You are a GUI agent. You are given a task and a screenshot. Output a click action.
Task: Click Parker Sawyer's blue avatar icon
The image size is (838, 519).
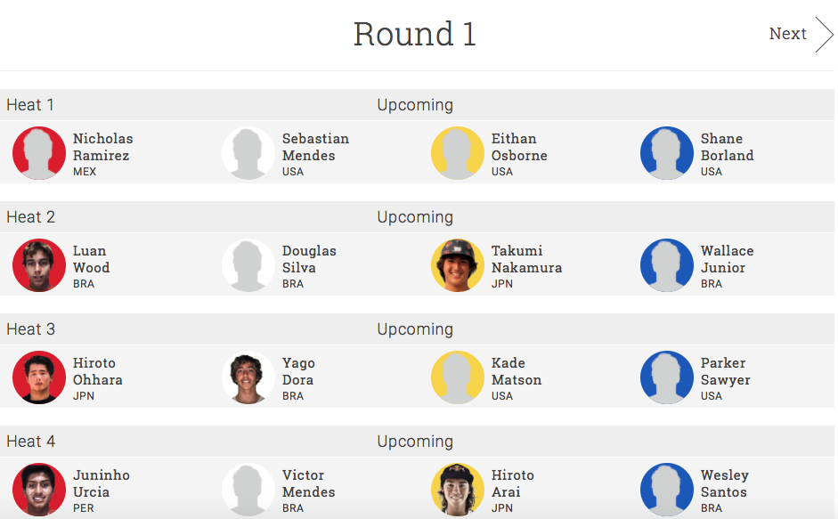pos(667,377)
